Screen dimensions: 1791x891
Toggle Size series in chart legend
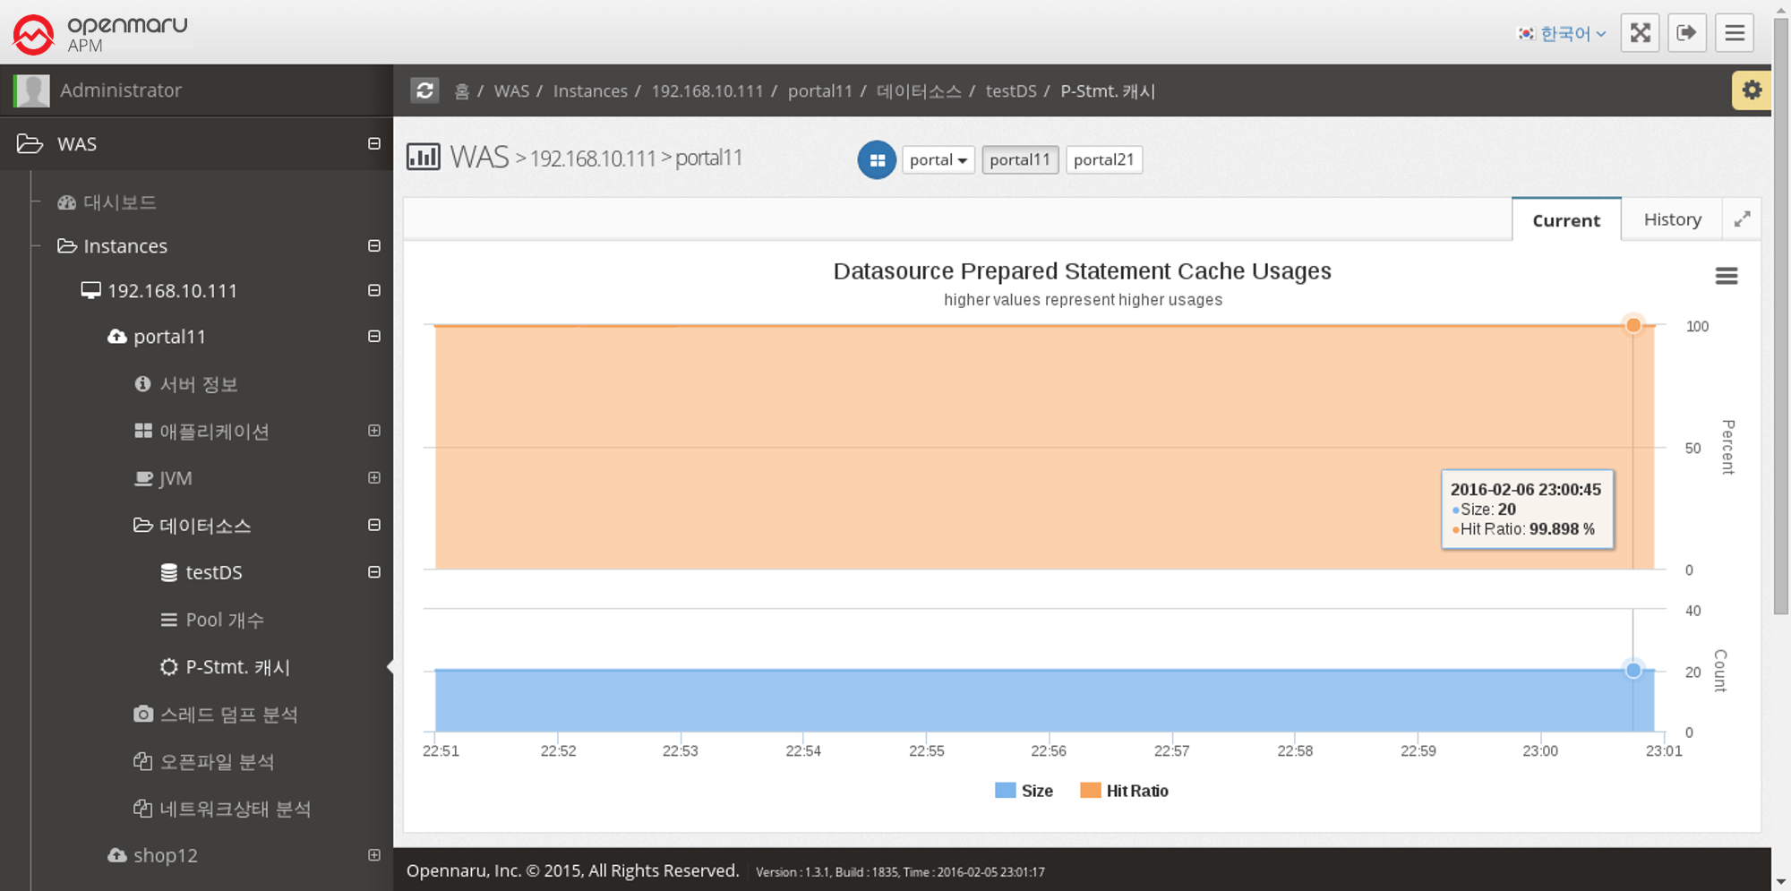[1024, 791]
